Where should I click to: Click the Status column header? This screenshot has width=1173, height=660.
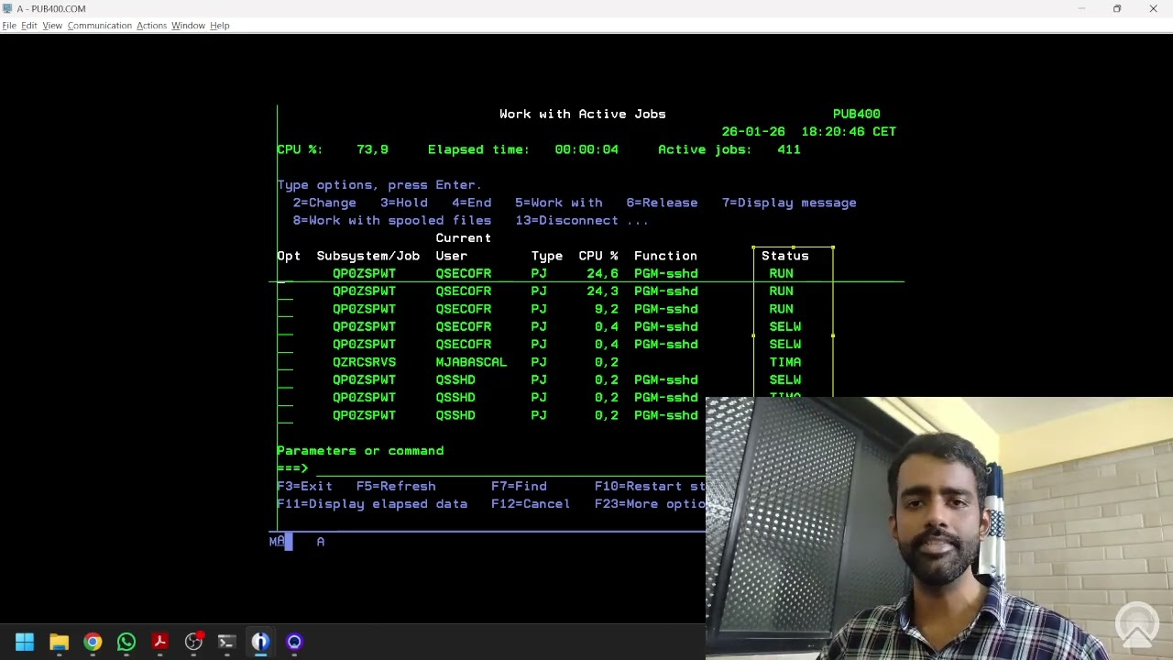pos(785,256)
